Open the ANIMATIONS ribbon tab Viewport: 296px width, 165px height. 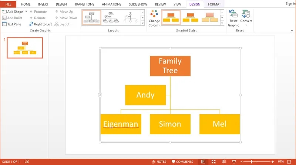[x=111, y=4]
